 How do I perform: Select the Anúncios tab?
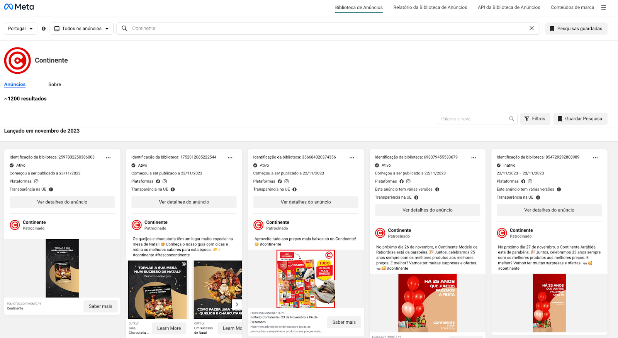[x=15, y=84]
